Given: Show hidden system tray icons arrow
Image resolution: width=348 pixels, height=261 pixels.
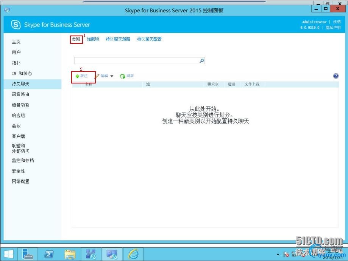Looking at the screenshot, I should pyautogui.click(x=278, y=255).
